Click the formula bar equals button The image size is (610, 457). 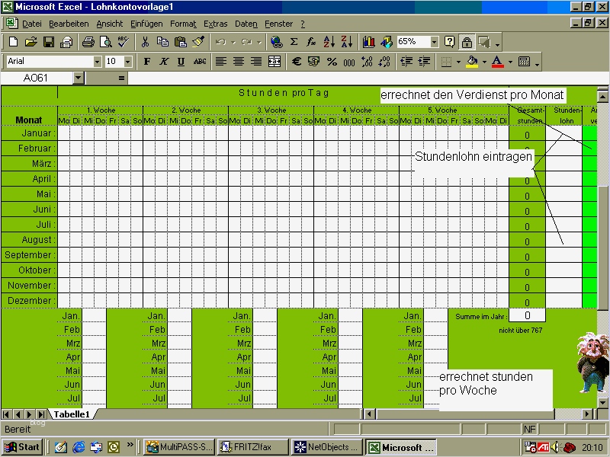121,78
